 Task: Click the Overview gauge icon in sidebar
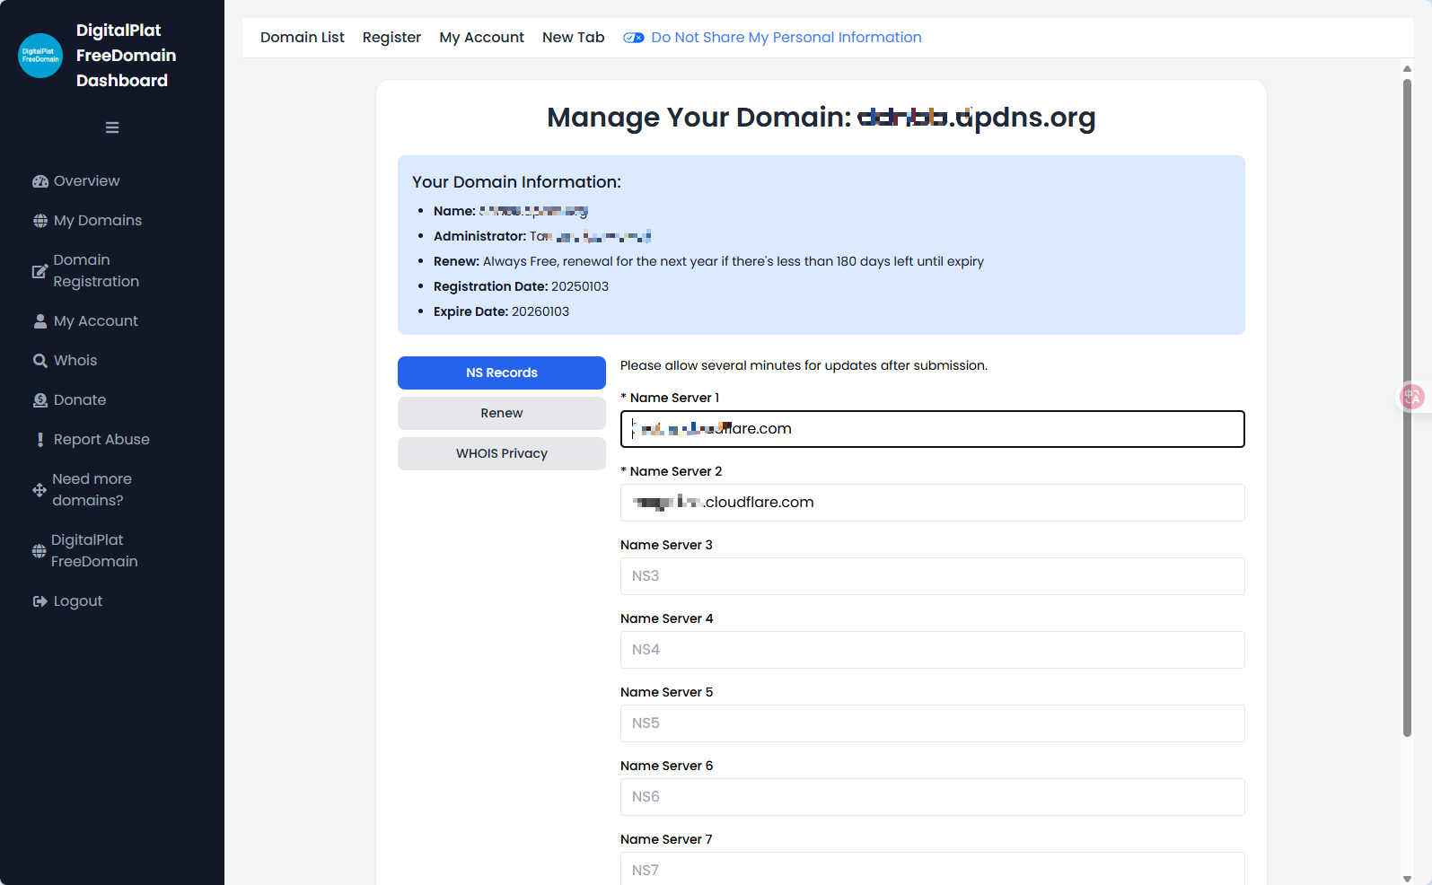[x=40, y=181]
